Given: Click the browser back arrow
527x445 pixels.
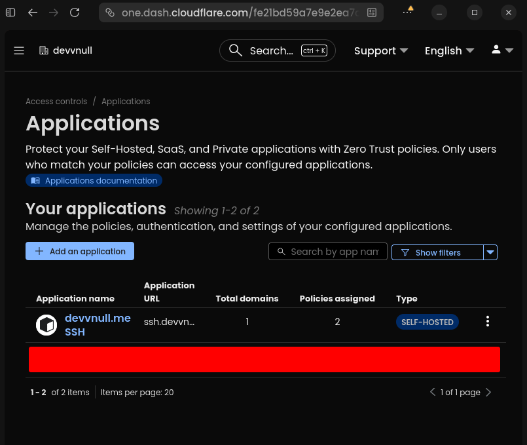Looking at the screenshot, I should [33, 12].
